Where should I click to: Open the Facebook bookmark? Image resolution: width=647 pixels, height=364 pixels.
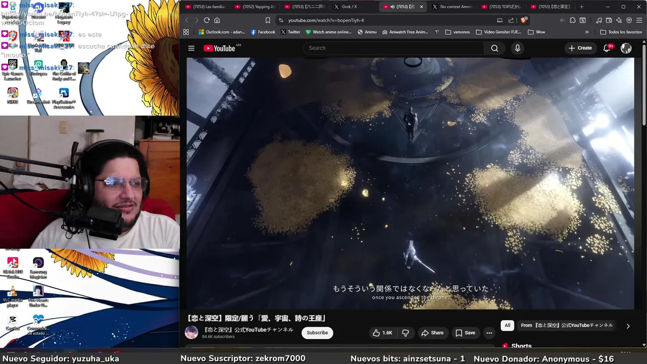(x=263, y=32)
